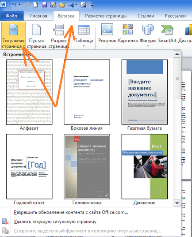192x237 pixels.
Task: Click the Save floppy disk icon
Action: tap(44, 4)
